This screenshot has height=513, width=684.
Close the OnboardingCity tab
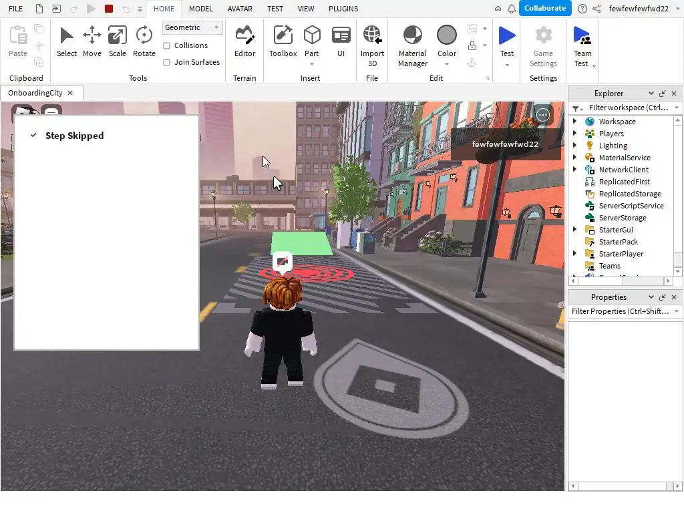[70, 93]
